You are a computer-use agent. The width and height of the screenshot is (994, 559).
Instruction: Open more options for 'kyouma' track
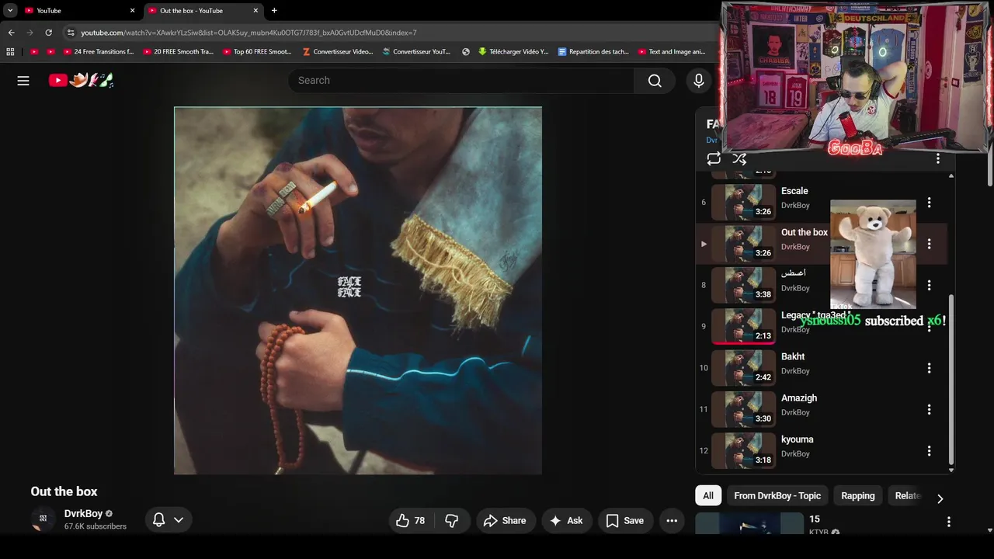pos(929,451)
